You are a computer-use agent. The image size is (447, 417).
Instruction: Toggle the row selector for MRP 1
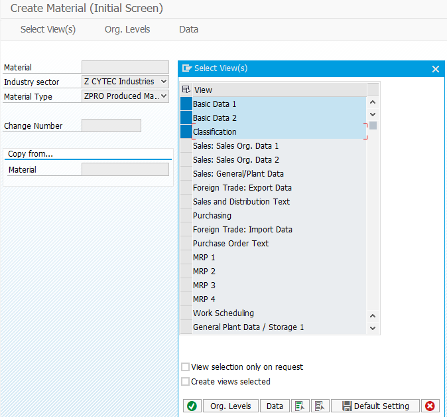(x=186, y=257)
